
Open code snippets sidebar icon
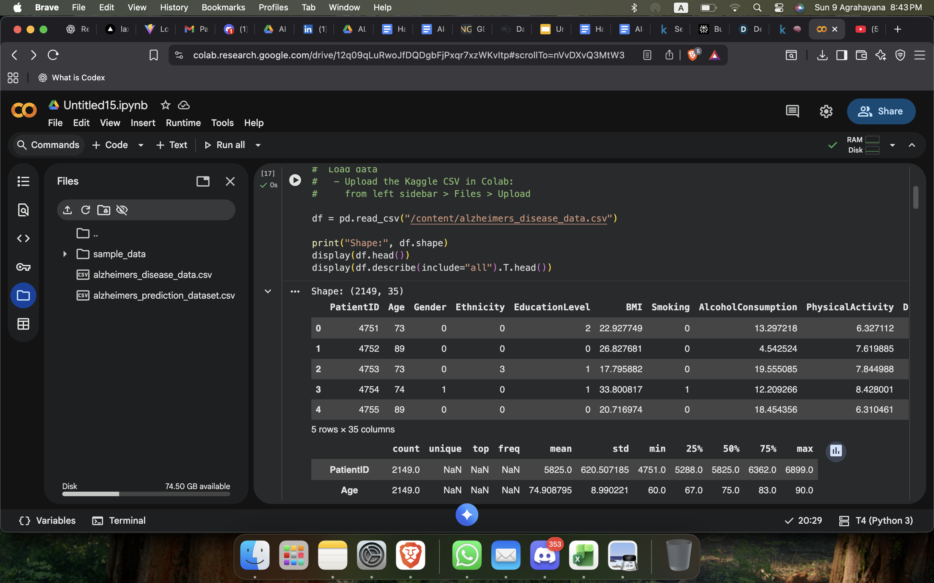tap(23, 238)
